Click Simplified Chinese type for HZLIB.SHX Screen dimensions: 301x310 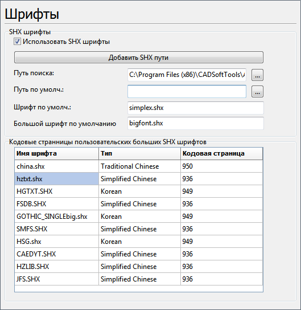(x=139, y=267)
